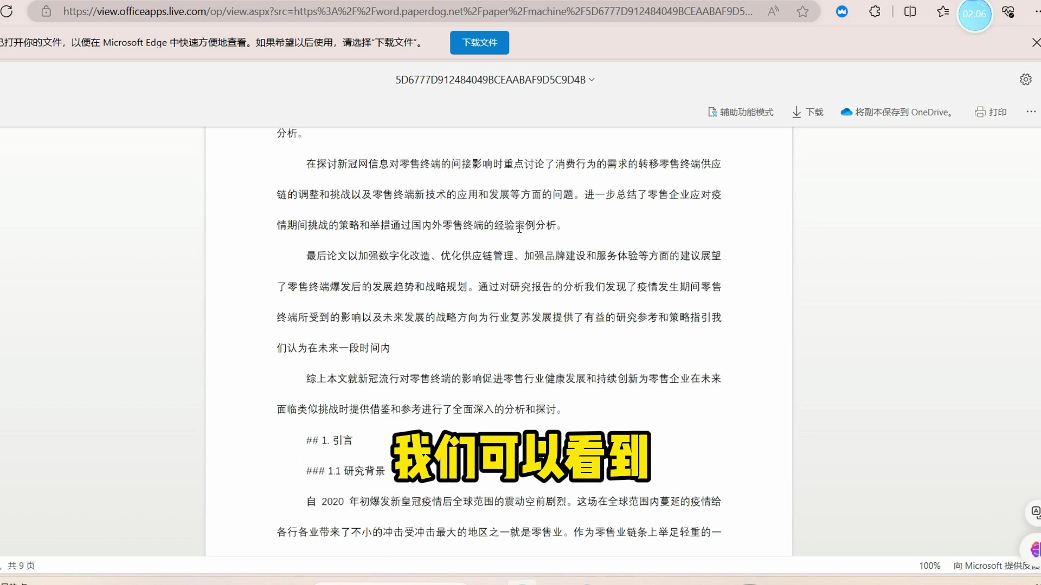Click the '## 1. 引言' heading text
Viewport: 1041px width, 585px height.
[329, 440]
